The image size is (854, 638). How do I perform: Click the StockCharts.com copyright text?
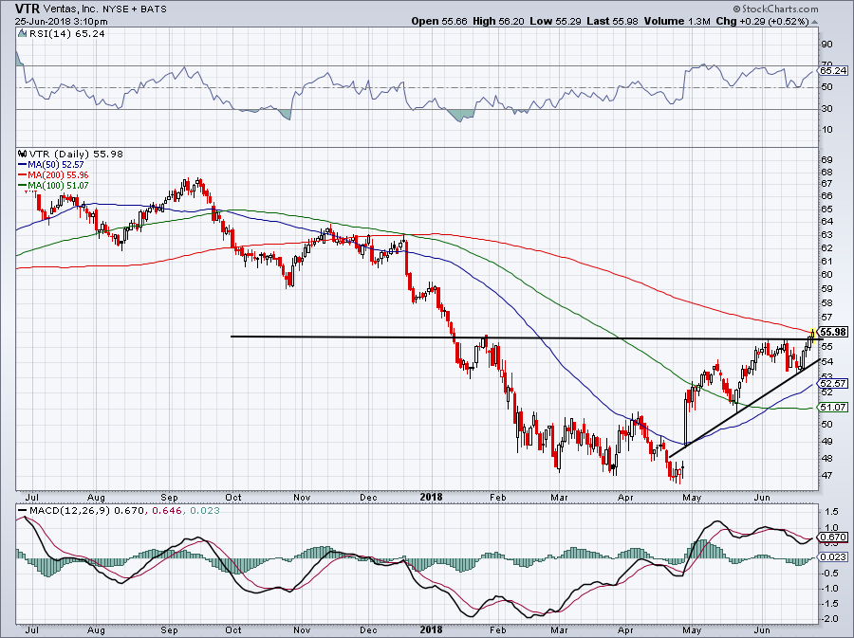pyautogui.click(x=775, y=9)
